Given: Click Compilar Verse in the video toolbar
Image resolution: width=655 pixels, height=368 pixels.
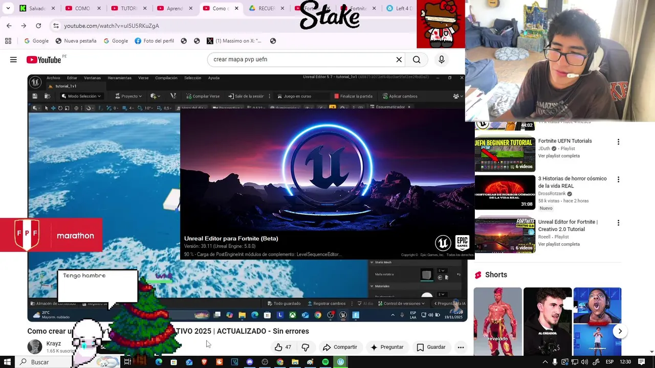Looking at the screenshot, I should [x=203, y=96].
